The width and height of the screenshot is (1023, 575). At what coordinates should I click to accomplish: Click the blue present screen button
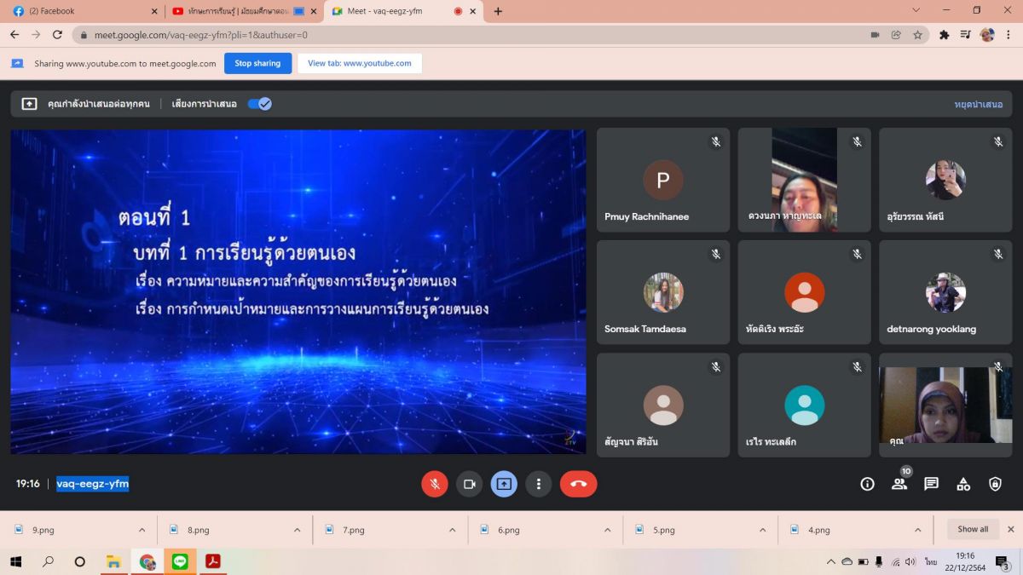pyautogui.click(x=504, y=484)
